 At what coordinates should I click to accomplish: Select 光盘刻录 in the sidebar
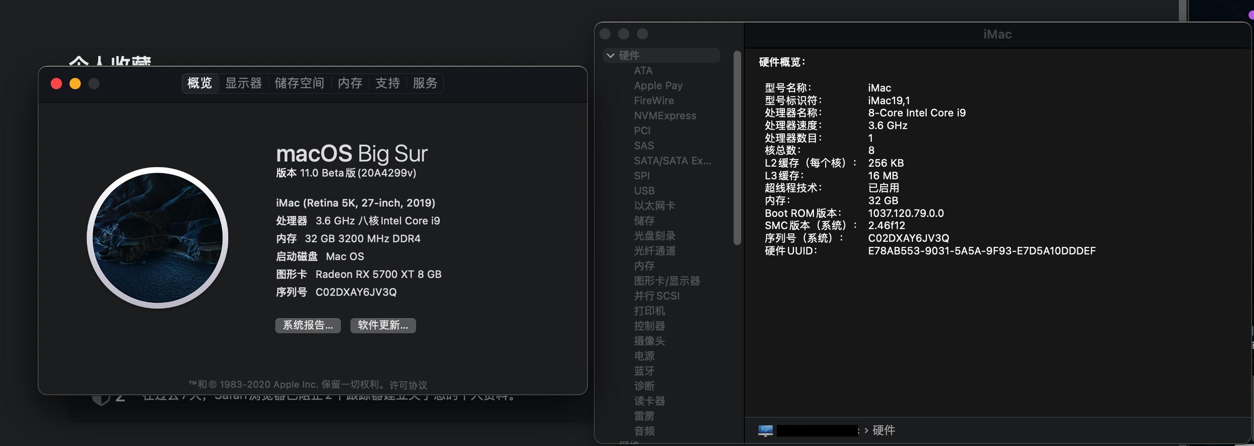[x=655, y=236]
